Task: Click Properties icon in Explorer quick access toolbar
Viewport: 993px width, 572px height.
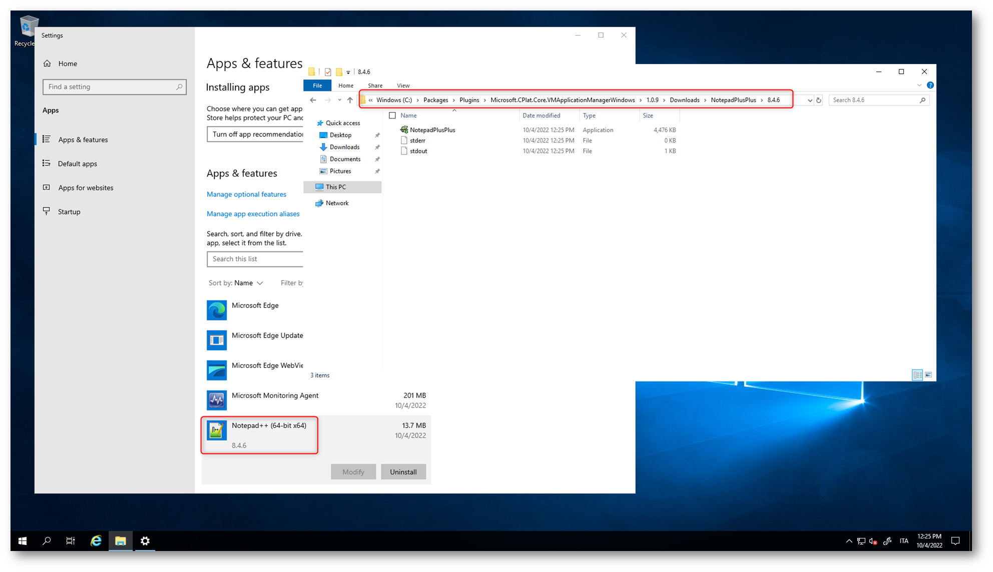Action: coord(328,72)
